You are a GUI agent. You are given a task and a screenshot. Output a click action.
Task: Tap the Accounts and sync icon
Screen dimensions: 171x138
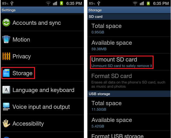(x=6, y=23)
